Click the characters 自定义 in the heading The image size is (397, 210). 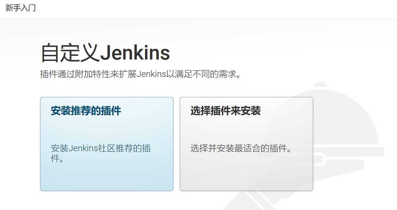pos(70,53)
